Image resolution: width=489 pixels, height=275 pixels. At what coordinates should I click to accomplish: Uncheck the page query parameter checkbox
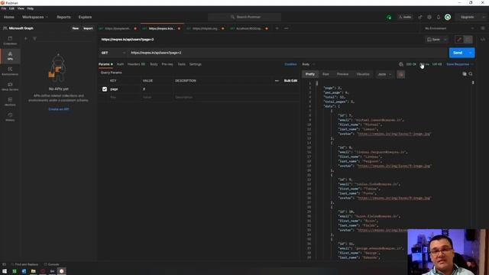(105, 89)
